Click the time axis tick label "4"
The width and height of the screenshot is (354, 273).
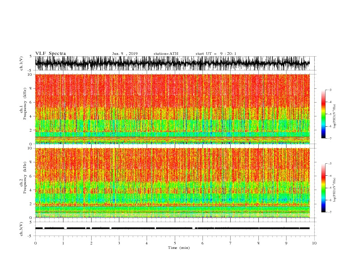coord(147,243)
